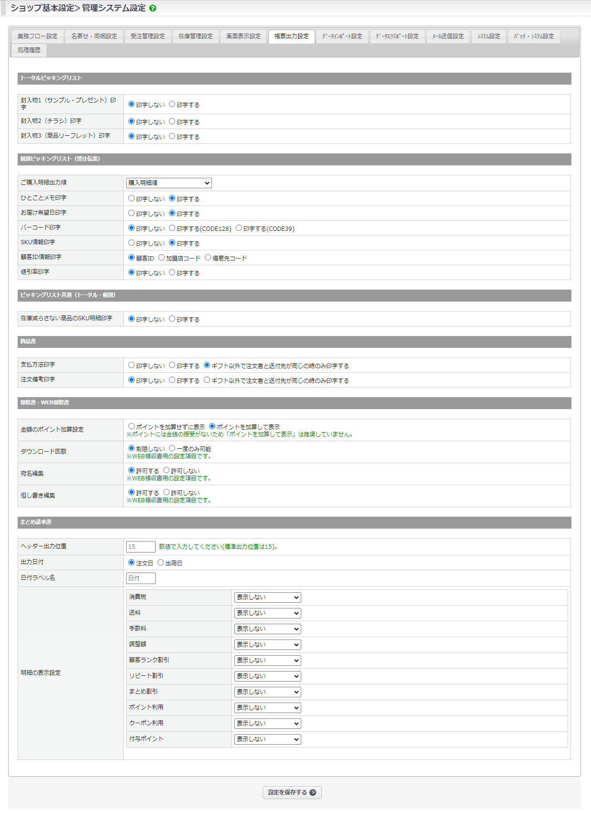Choose 印字する(CODE128) for バーコード印字

point(172,228)
